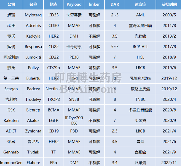Select the PBD payload cell

[74, 131]
